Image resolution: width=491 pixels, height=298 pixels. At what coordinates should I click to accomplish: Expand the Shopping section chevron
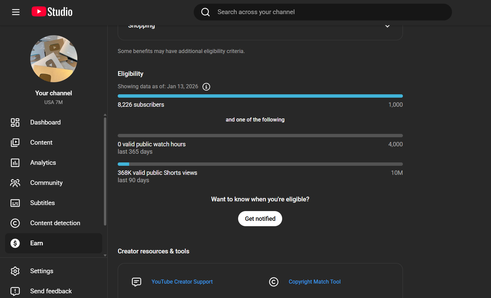pyautogui.click(x=387, y=26)
